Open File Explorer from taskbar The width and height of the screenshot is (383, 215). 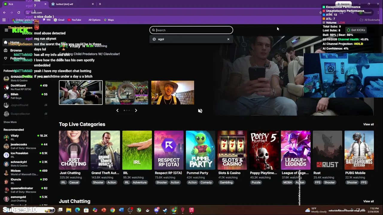tap(69, 210)
